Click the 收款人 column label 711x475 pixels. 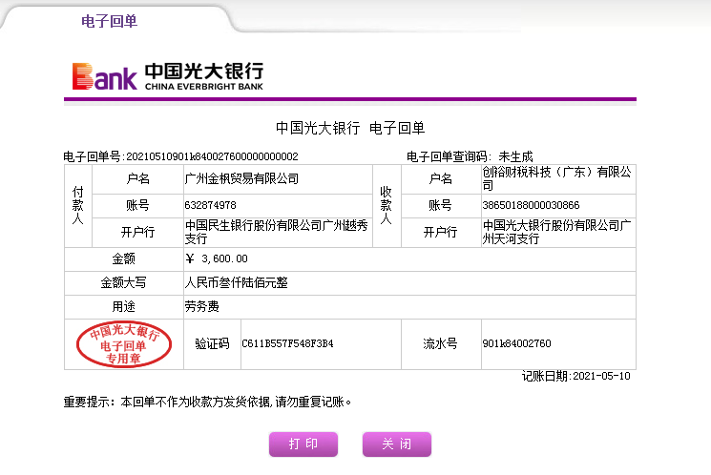point(387,206)
